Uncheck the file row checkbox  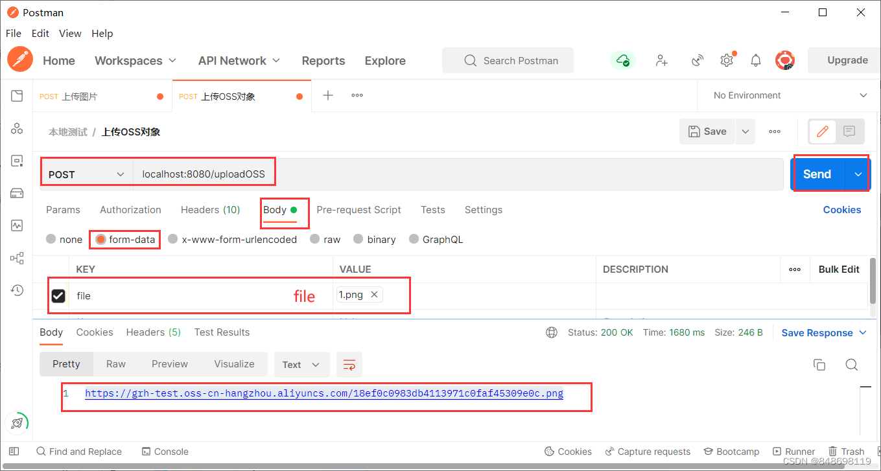[58, 295]
